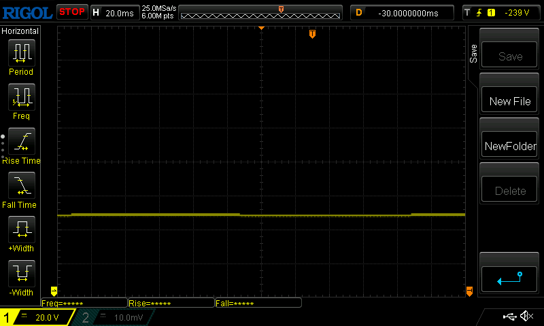Click the Fall=***** measurement readout

258,303
